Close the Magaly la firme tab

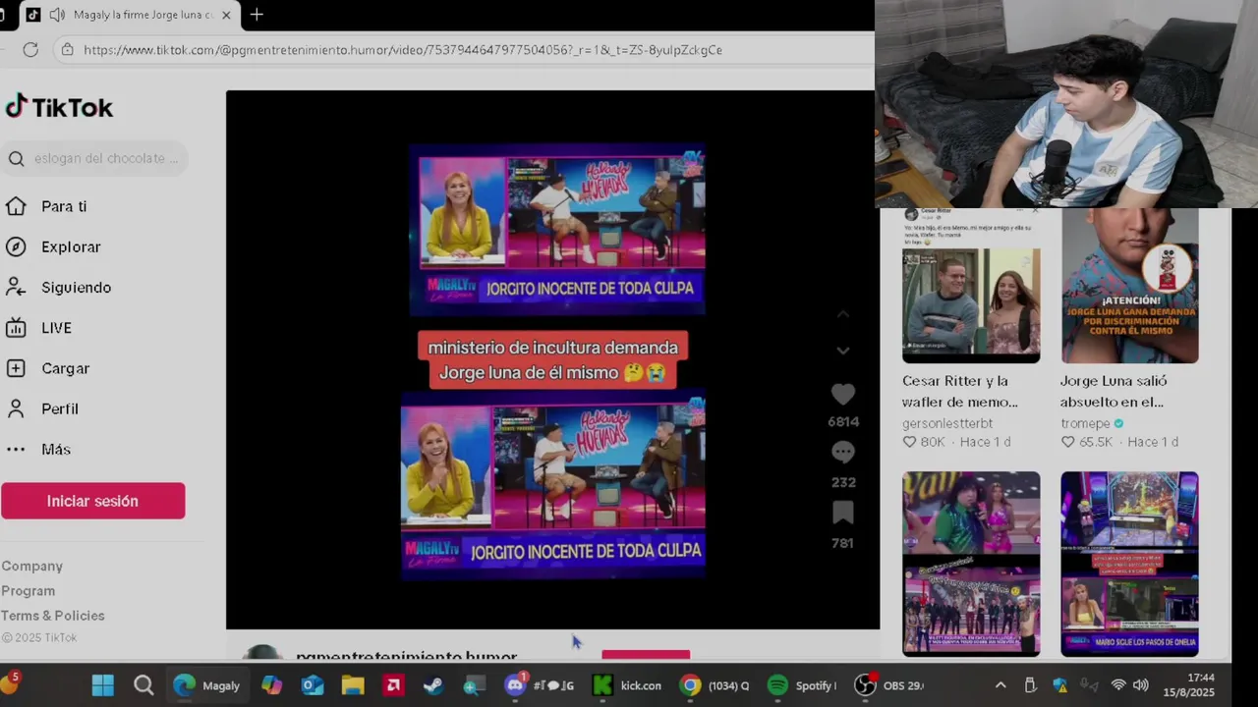click(x=227, y=15)
